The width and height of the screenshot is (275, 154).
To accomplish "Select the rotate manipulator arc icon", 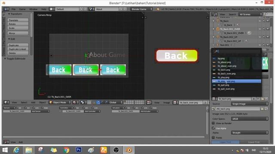I will [102, 102].
